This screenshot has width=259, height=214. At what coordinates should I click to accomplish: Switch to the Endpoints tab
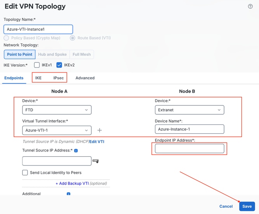coord(14,78)
